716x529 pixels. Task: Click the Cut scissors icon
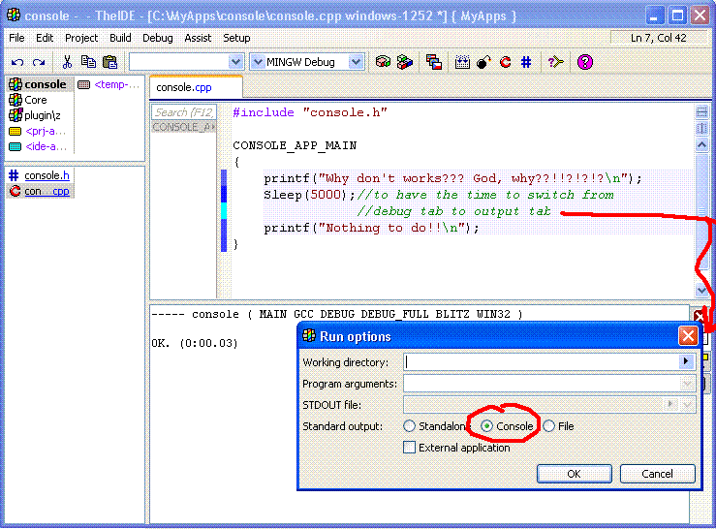67,62
